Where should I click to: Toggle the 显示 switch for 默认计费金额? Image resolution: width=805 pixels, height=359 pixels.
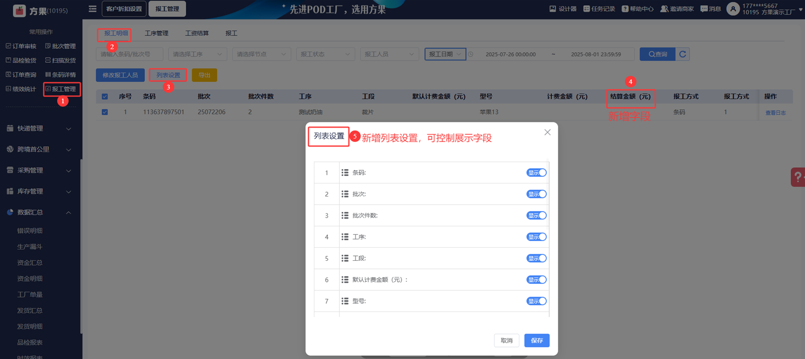pyautogui.click(x=536, y=279)
